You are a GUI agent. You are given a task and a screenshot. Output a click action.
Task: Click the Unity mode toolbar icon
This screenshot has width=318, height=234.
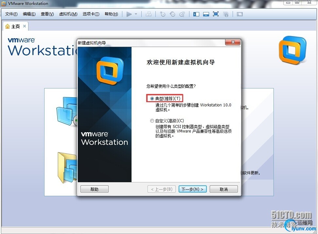pos(225,14)
